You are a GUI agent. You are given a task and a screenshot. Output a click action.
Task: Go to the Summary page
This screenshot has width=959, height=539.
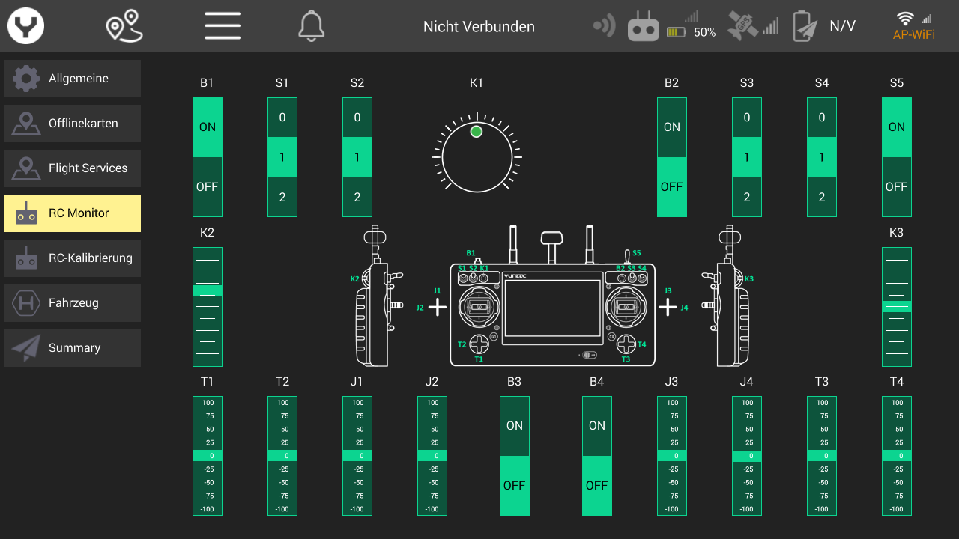tap(72, 348)
